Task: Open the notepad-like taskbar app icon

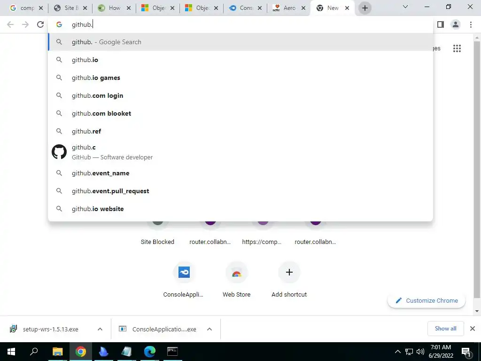Action: [x=126, y=352]
